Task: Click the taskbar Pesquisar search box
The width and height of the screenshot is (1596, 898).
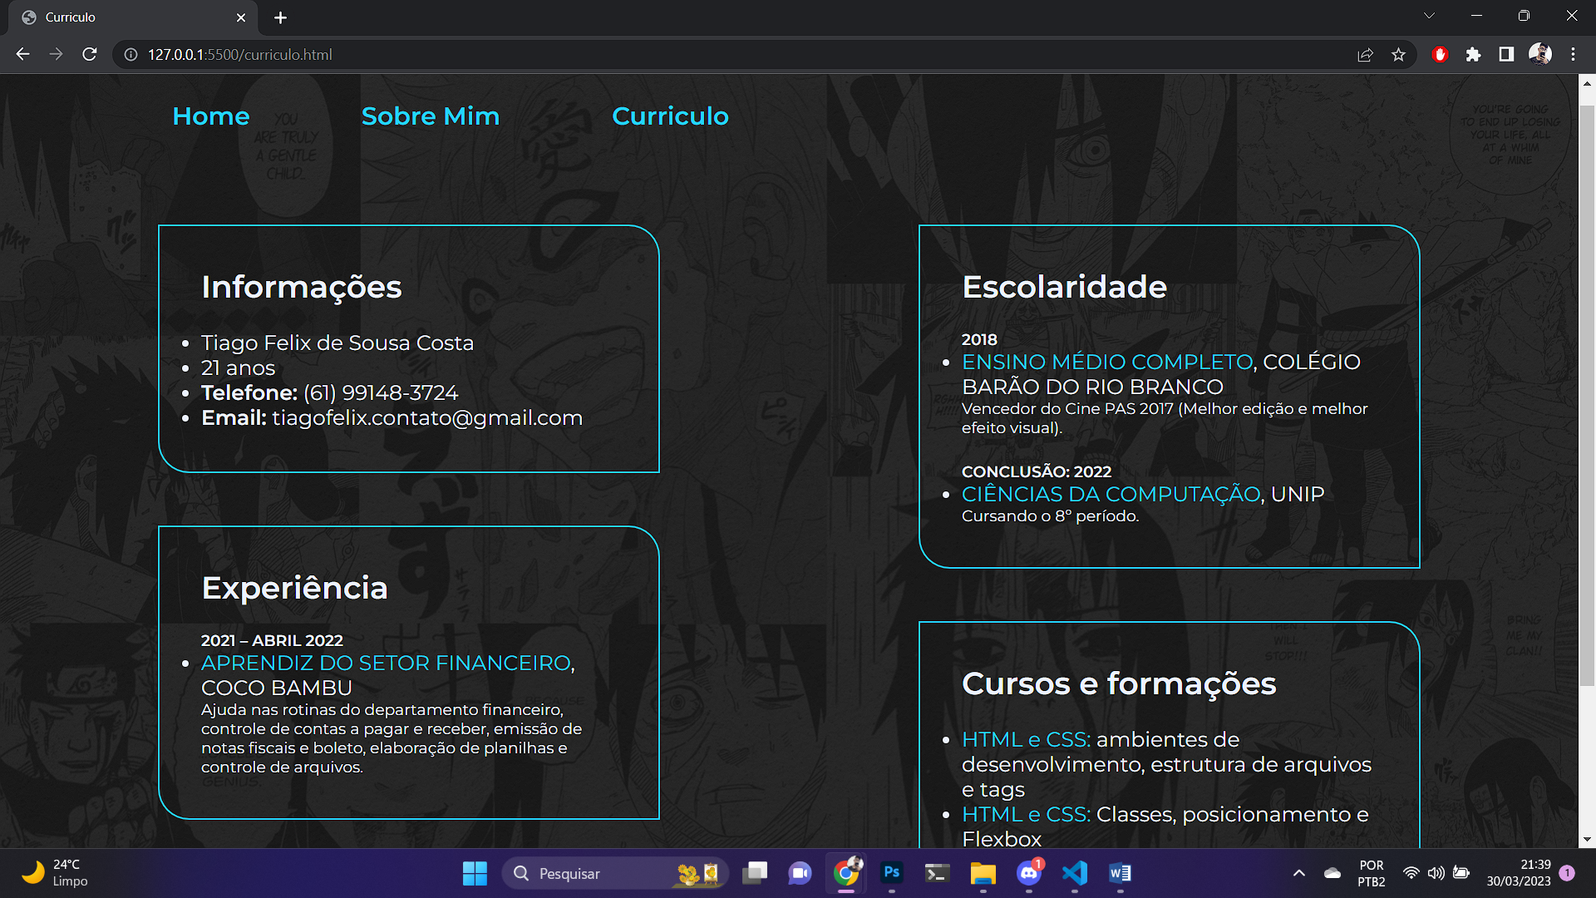Action: pos(615,873)
